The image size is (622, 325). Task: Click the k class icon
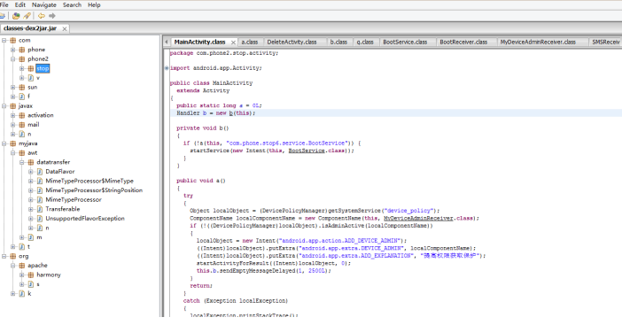tap(22, 294)
